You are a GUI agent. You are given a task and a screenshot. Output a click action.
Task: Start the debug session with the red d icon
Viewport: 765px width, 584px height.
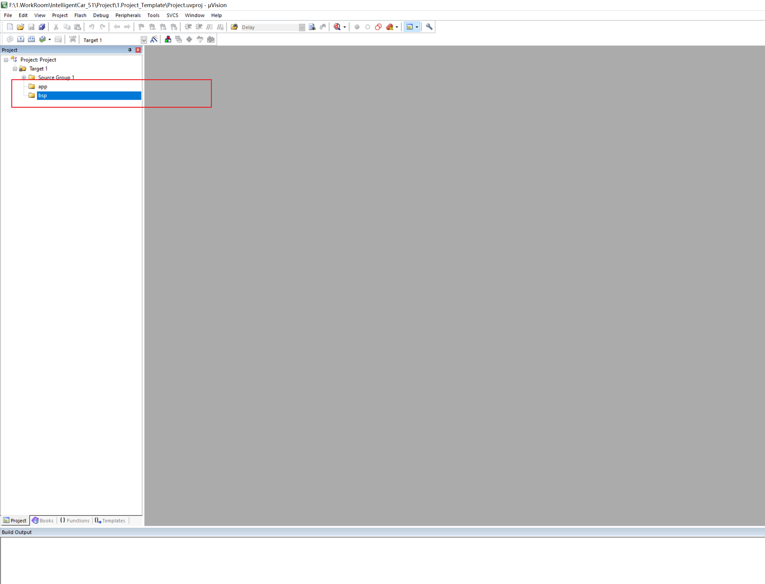pyautogui.click(x=337, y=27)
